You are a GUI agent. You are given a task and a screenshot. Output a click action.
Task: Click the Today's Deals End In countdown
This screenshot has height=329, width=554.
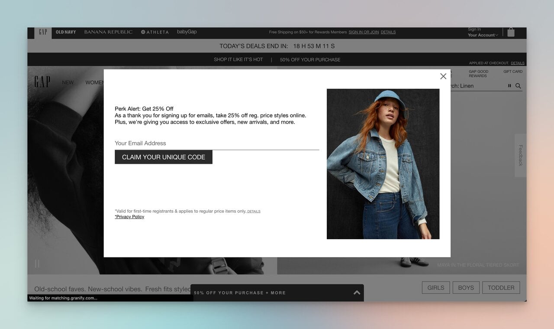point(277,46)
